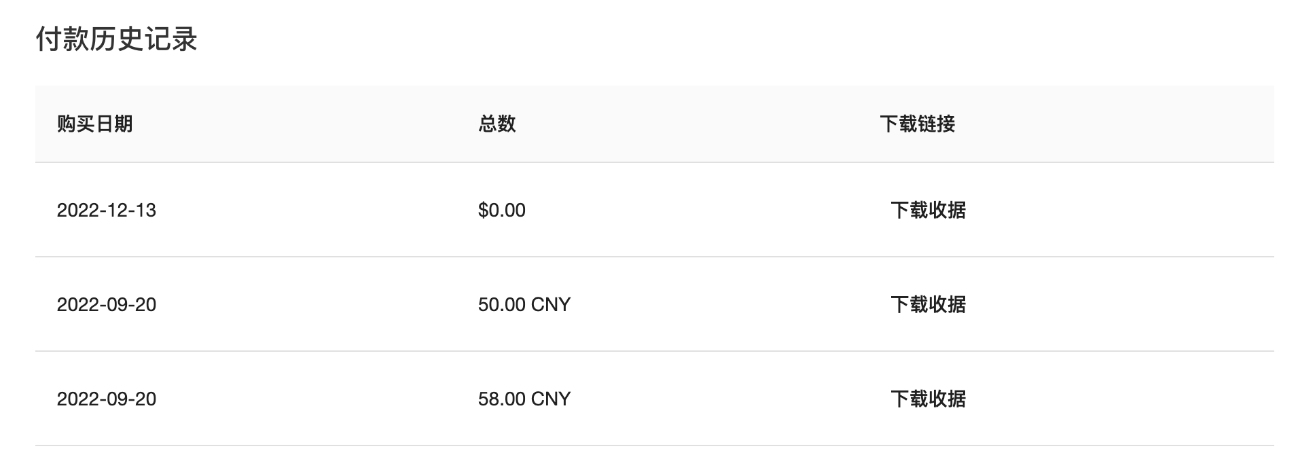The image size is (1315, 455).
Task: Download the receipt for 50.00 CNY payment
Action: click(928, 305)
